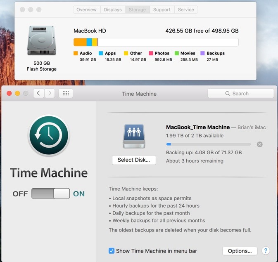Select the Storage tab
Screen dimensions: 278x262
138,9
